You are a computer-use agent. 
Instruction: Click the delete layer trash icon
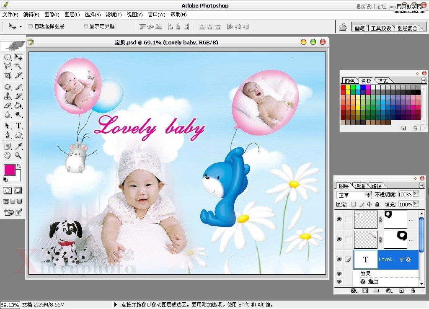point(413,290)
